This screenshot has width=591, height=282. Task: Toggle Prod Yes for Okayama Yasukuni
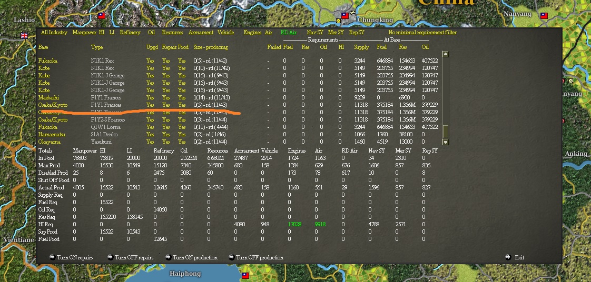coord(182,142)
